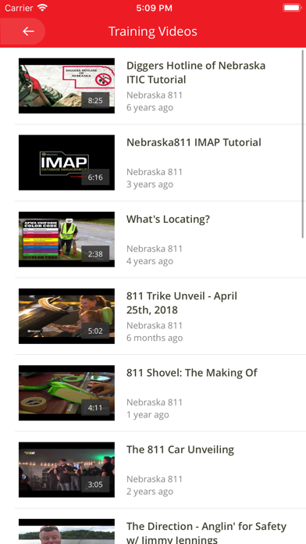Image resolution: width=306 pixels, height=544 pixels.
Task: Tap the 'Training Videos' header title
Action: tap(153, 31)
